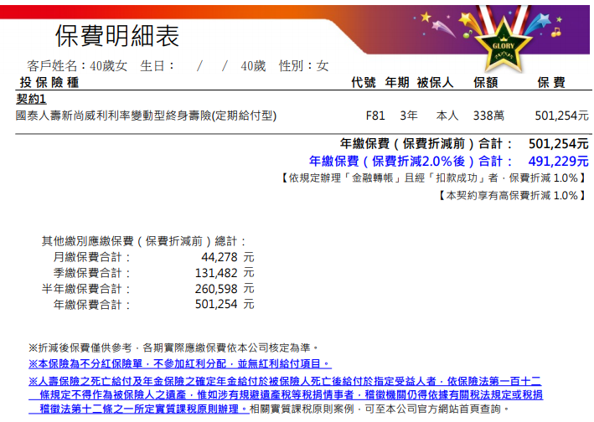Click the 半年繳保費合計 label

86,289
